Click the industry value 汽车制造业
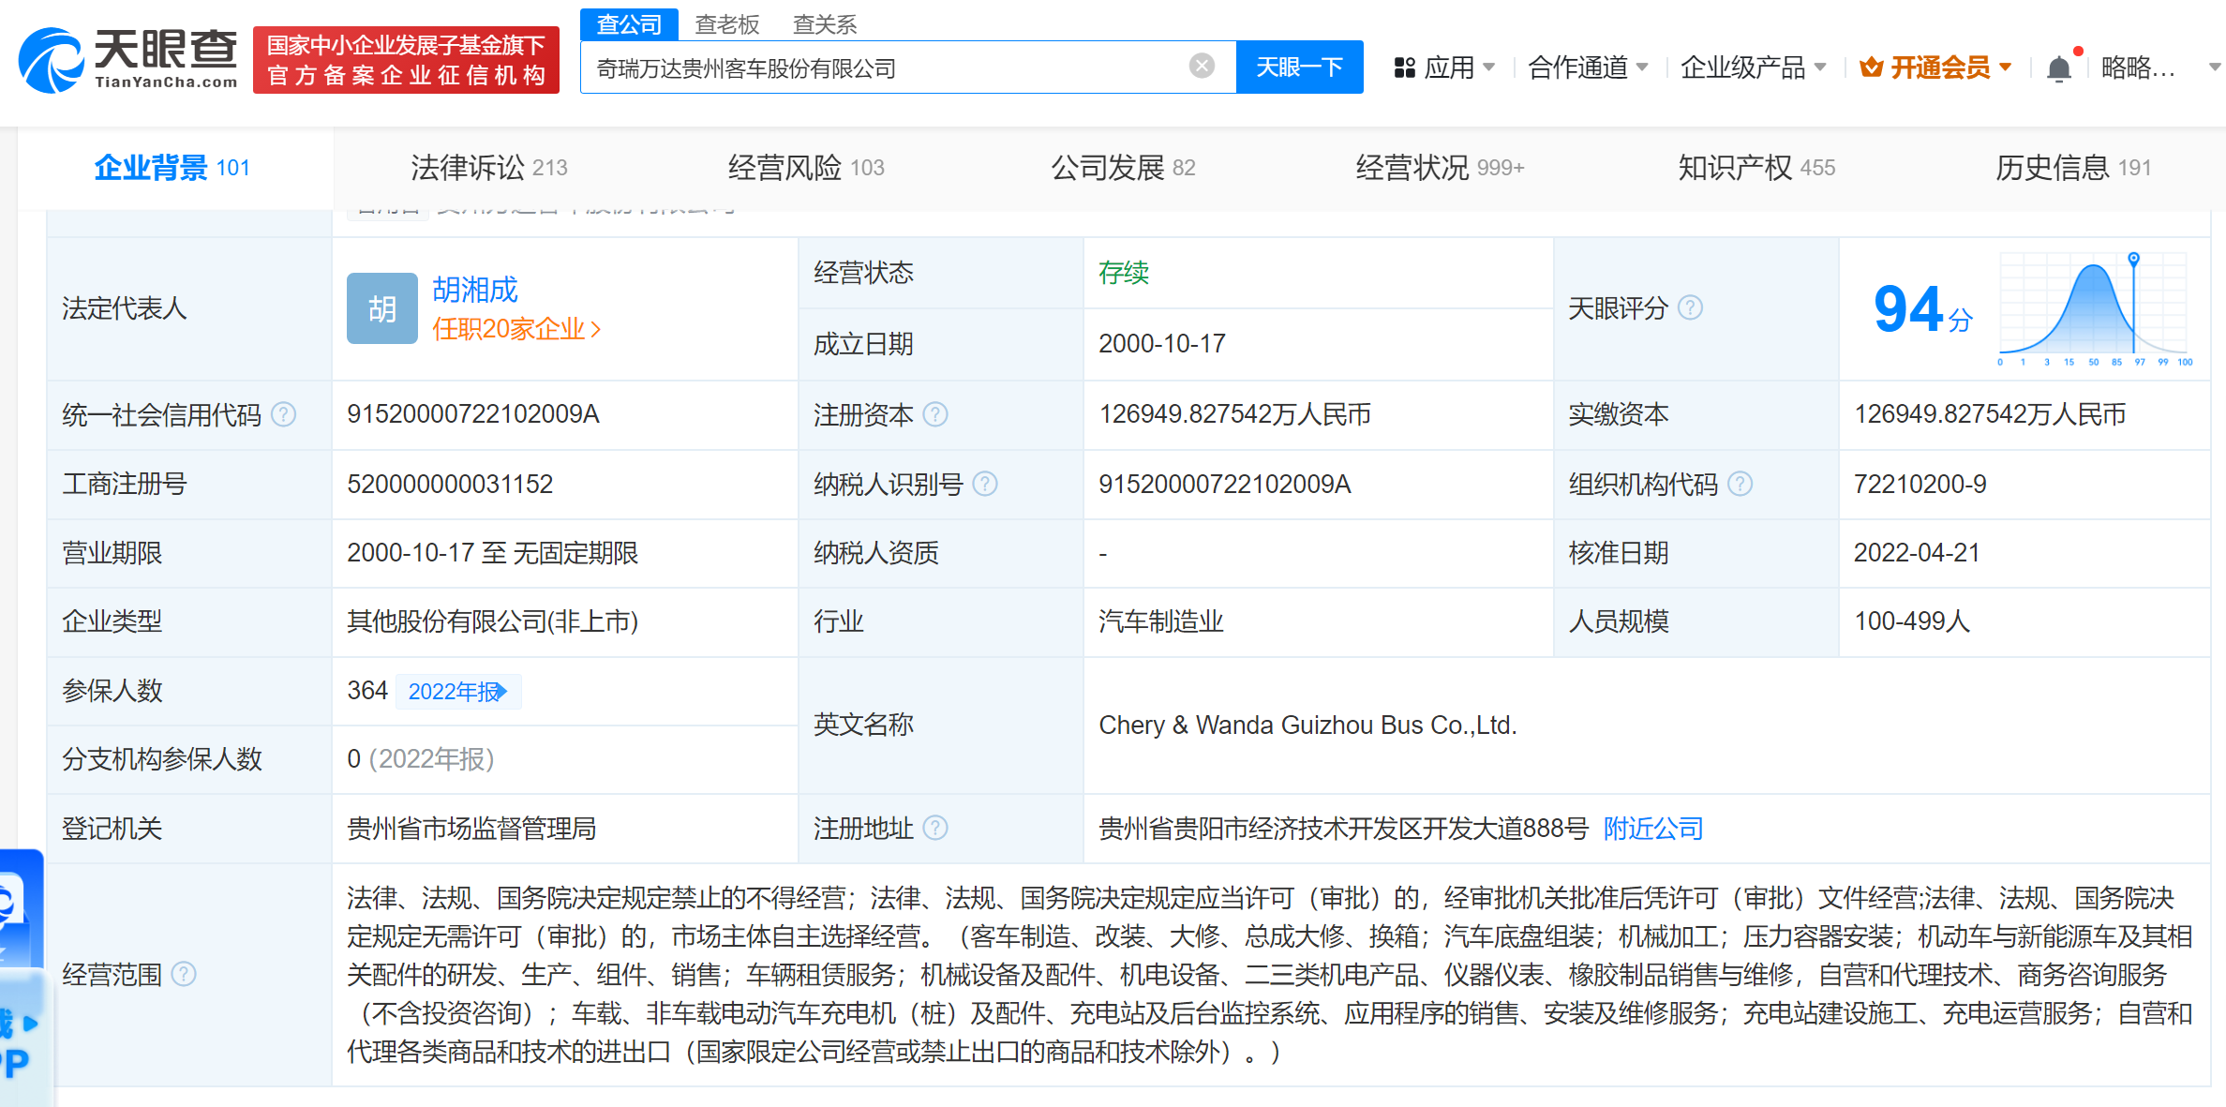Image resolution: width=2226 pixels, height=1107 pixels. (1161, 621)
